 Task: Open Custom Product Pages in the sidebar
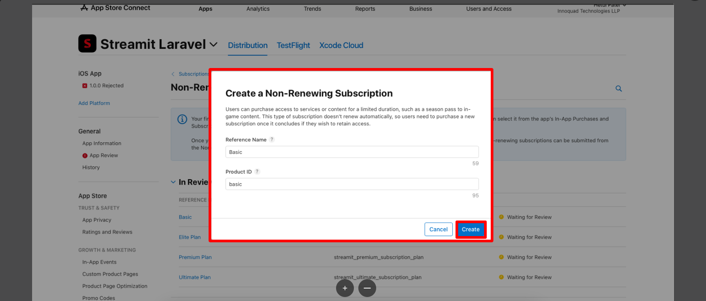110,274
